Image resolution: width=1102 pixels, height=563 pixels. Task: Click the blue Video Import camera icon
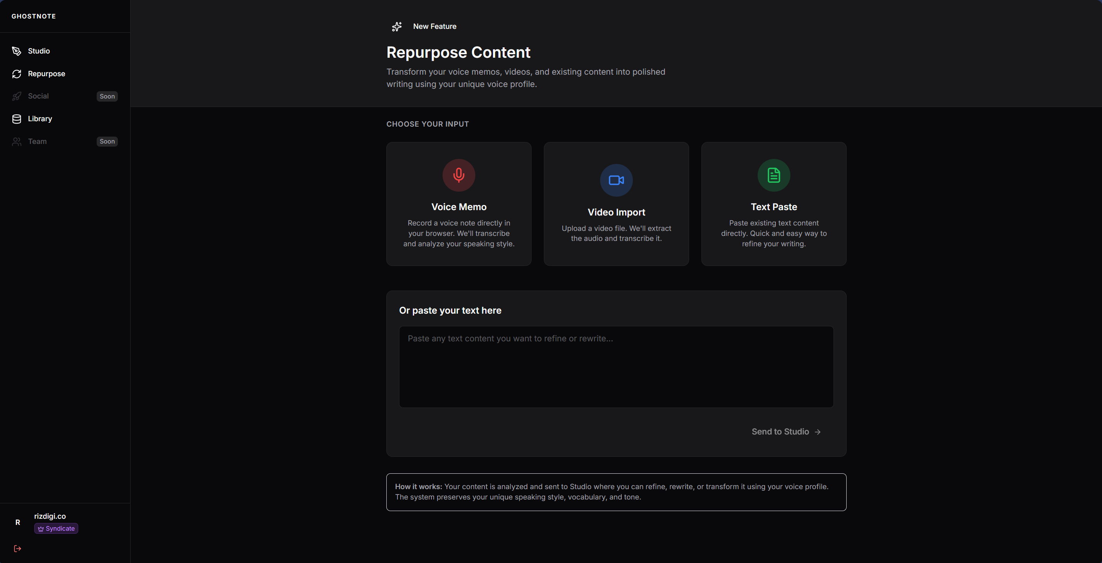coord(616,180)
